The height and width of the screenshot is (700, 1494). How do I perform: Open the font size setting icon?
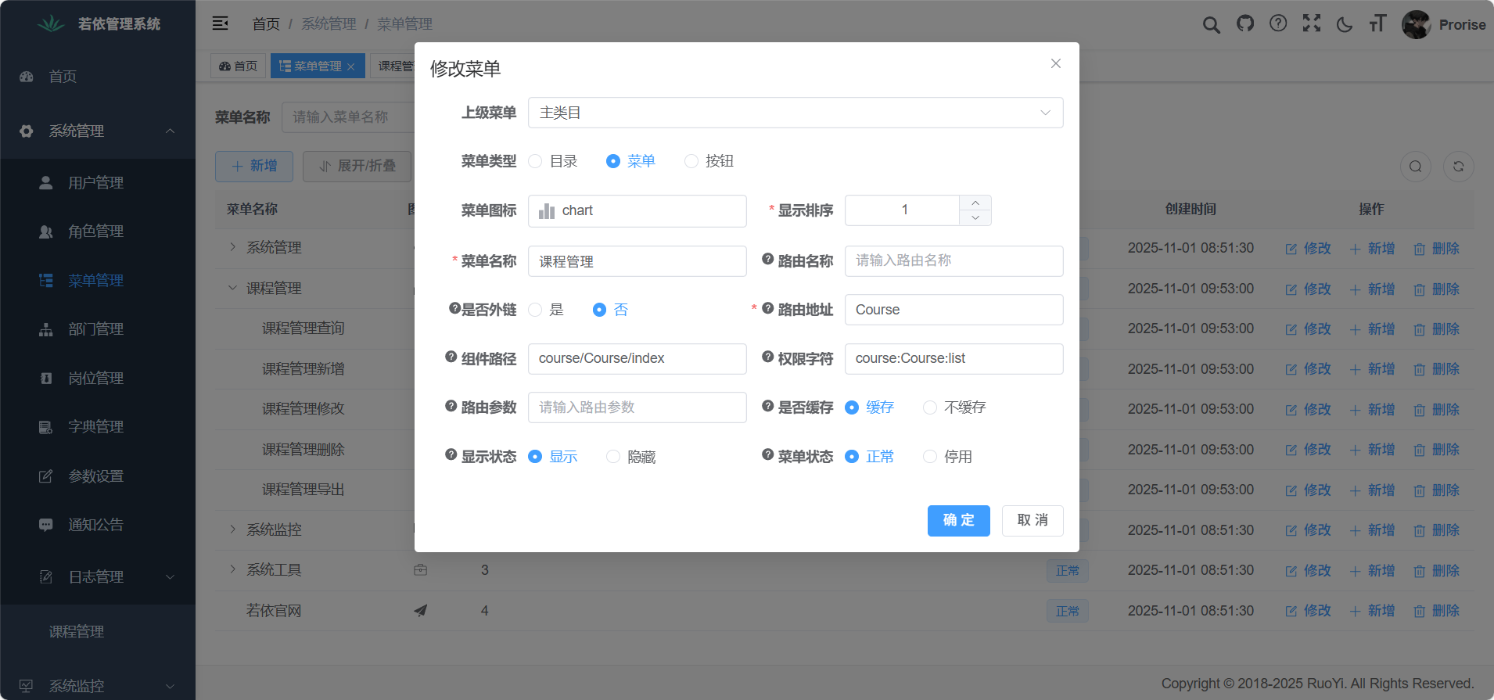tap(1377, 24)
